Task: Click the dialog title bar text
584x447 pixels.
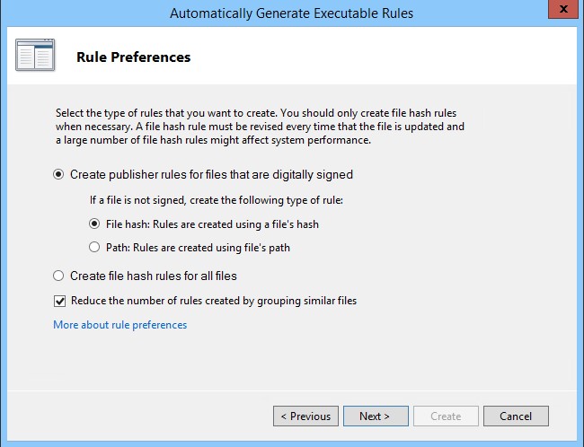Action: 291,13
